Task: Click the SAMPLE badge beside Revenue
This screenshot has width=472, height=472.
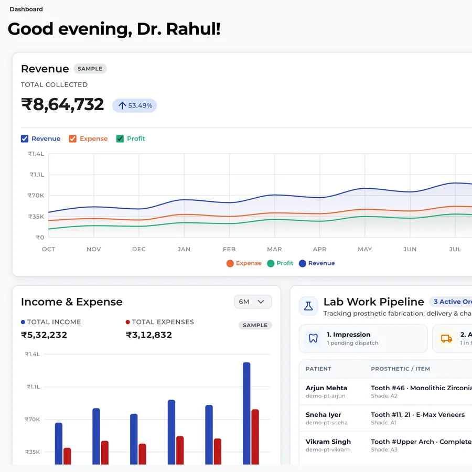Action: 90,69
